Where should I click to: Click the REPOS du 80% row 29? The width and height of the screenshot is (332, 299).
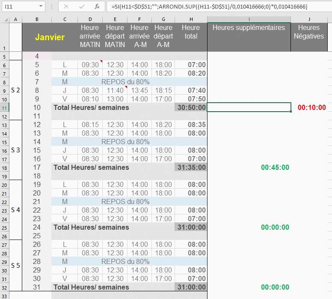coord(125,262)
